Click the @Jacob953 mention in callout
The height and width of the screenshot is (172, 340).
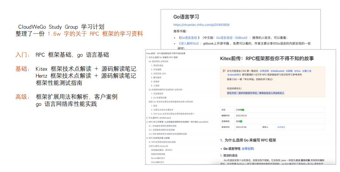click(x=234, y=75)
